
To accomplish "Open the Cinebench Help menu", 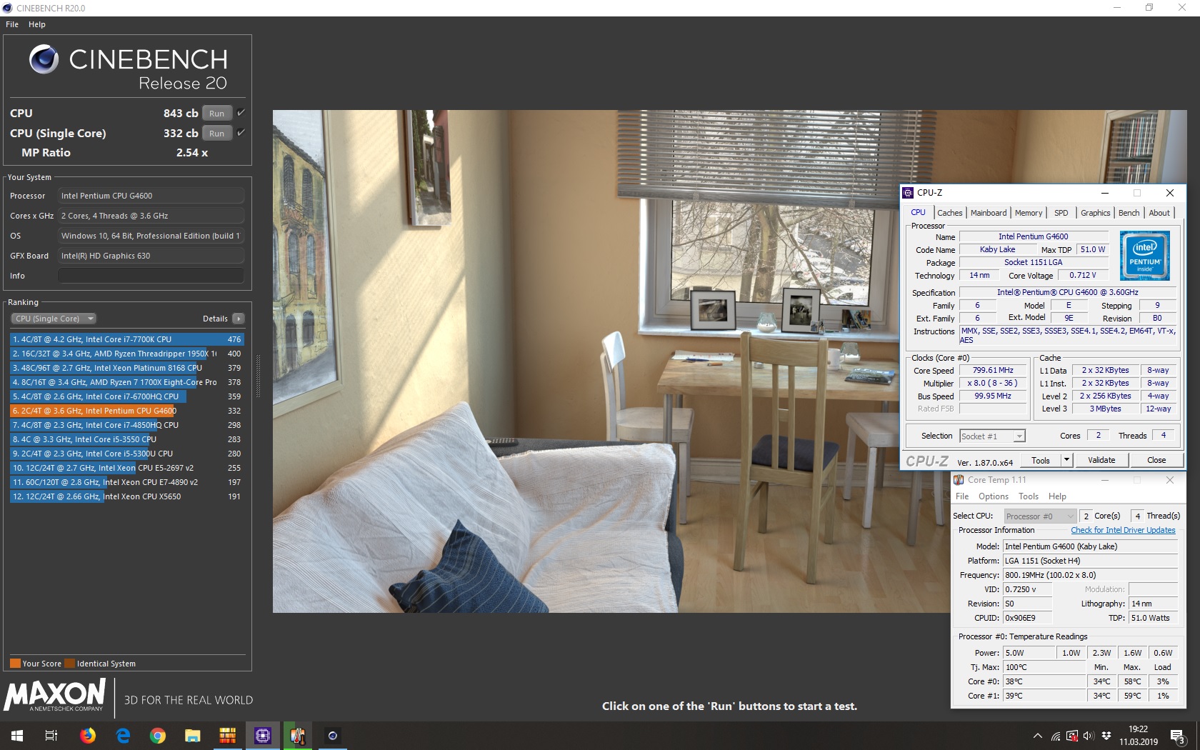I will pos(37,24).
